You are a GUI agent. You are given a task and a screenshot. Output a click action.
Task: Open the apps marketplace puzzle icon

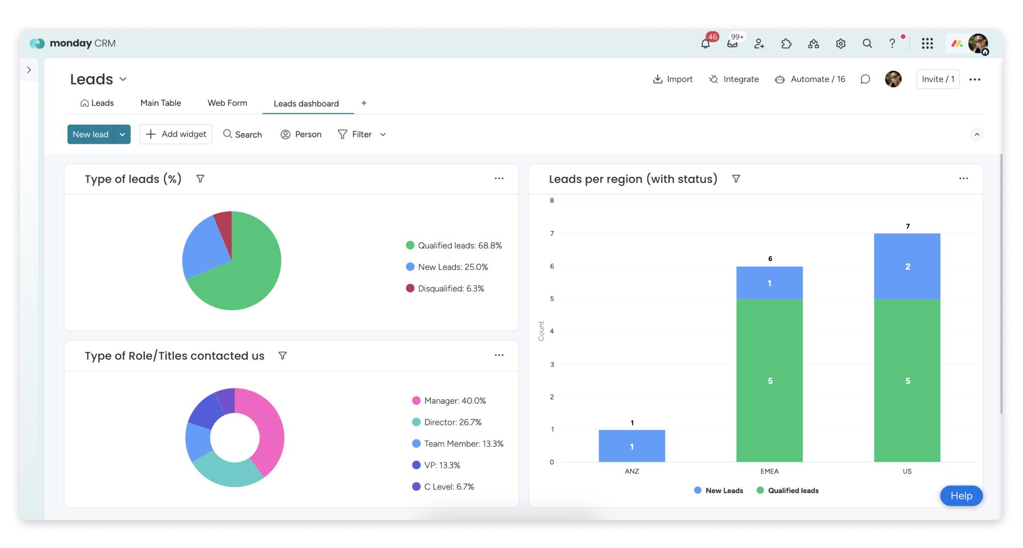pos(786,44)
